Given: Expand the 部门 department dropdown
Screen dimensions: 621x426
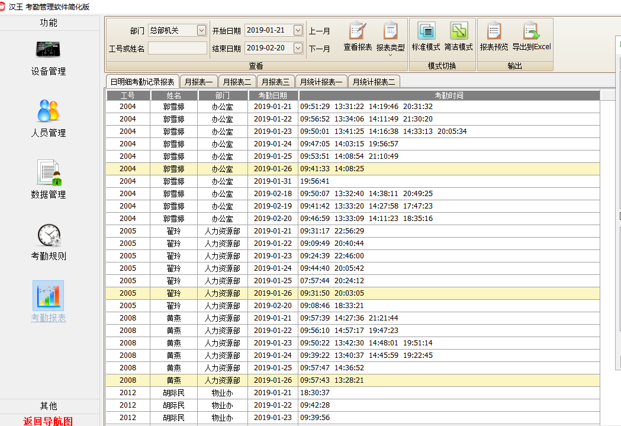Looking at the screenshot, I should click(201, 30).
